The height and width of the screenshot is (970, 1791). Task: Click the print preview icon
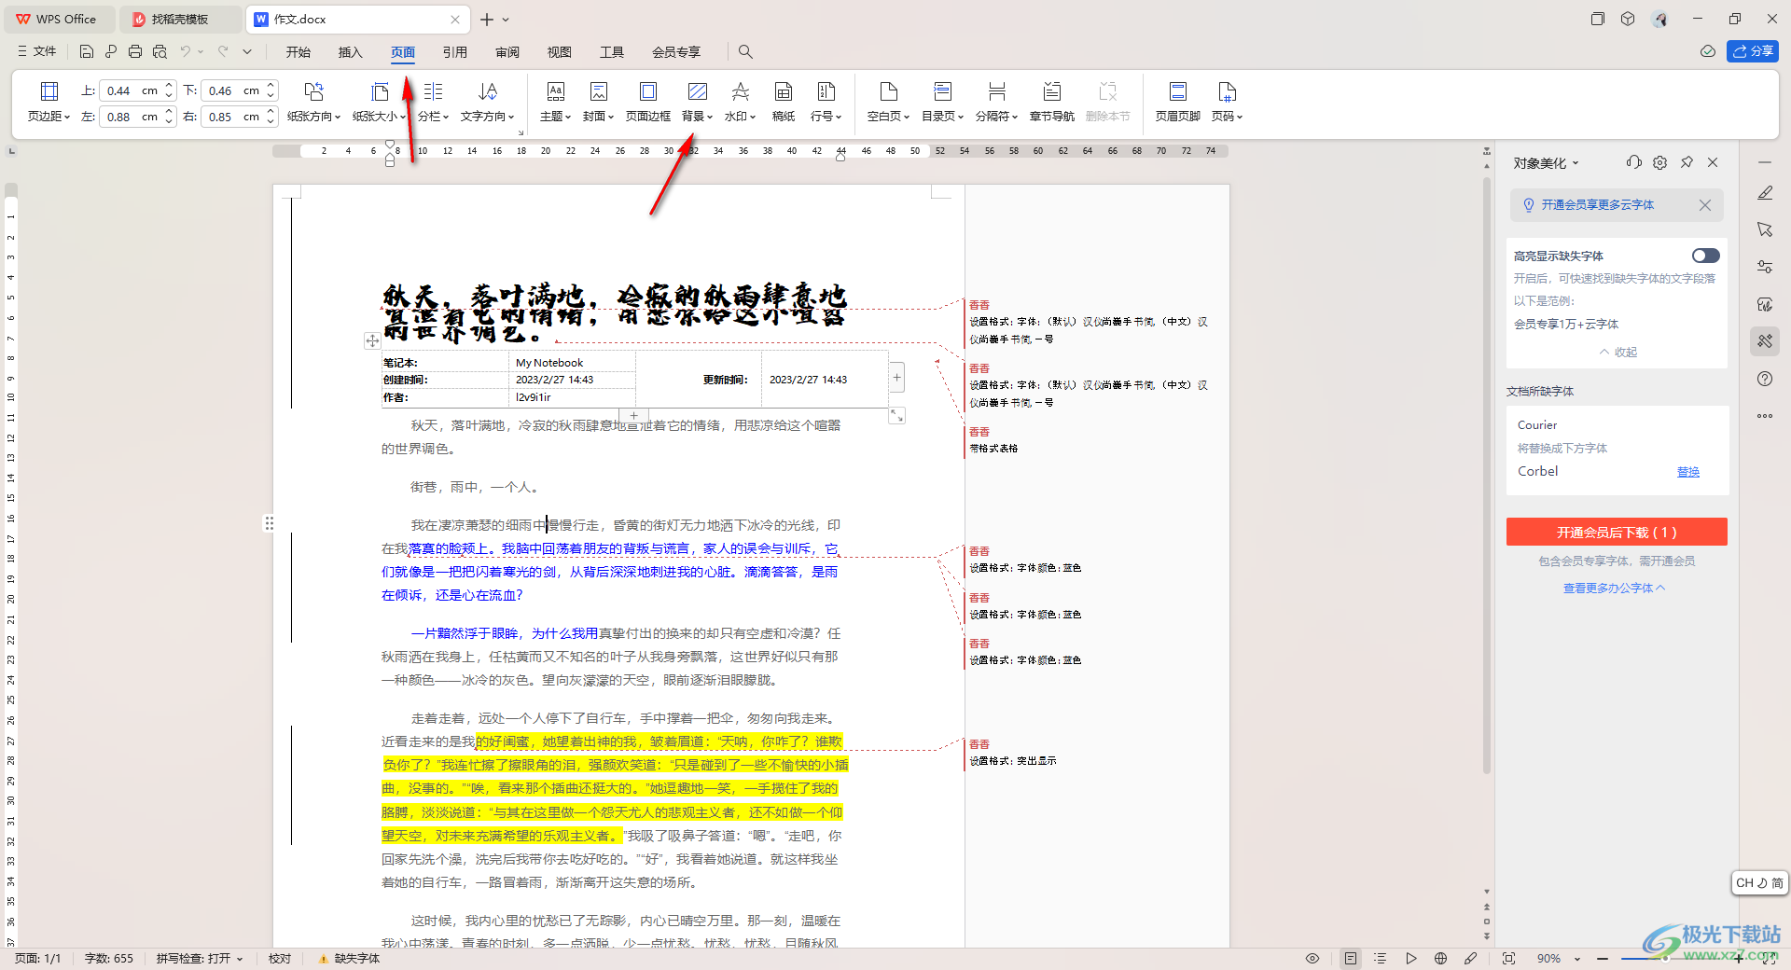click(x=160, y=52)
